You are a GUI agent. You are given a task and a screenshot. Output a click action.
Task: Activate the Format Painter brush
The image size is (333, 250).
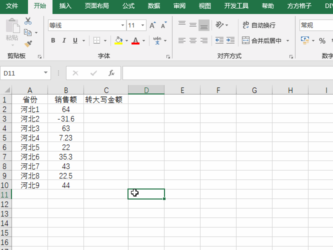click(x=28, y=44)
